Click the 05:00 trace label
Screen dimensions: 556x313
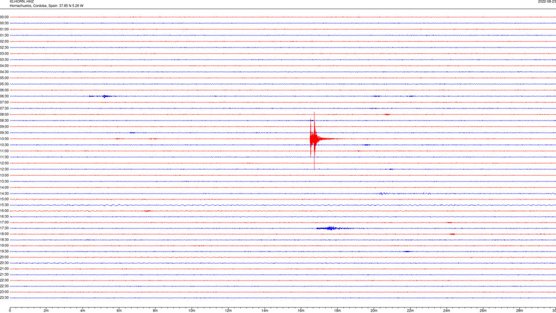click(x=4, y=78)
